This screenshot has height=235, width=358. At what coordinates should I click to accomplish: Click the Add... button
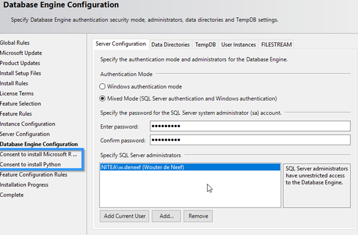[x=167, y=216]
